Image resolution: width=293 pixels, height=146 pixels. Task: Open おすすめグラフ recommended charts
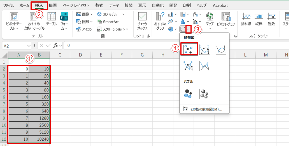[160, 21]
